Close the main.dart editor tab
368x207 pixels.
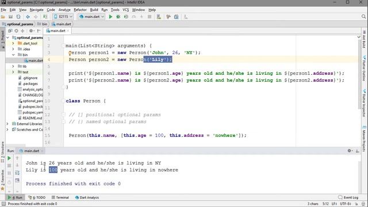click(x=68, y=30)
